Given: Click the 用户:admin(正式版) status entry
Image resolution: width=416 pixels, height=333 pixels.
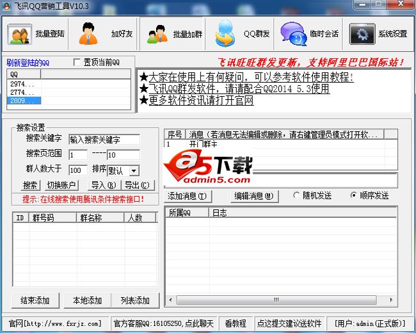Looking at the screenshot, I should 370,323.
